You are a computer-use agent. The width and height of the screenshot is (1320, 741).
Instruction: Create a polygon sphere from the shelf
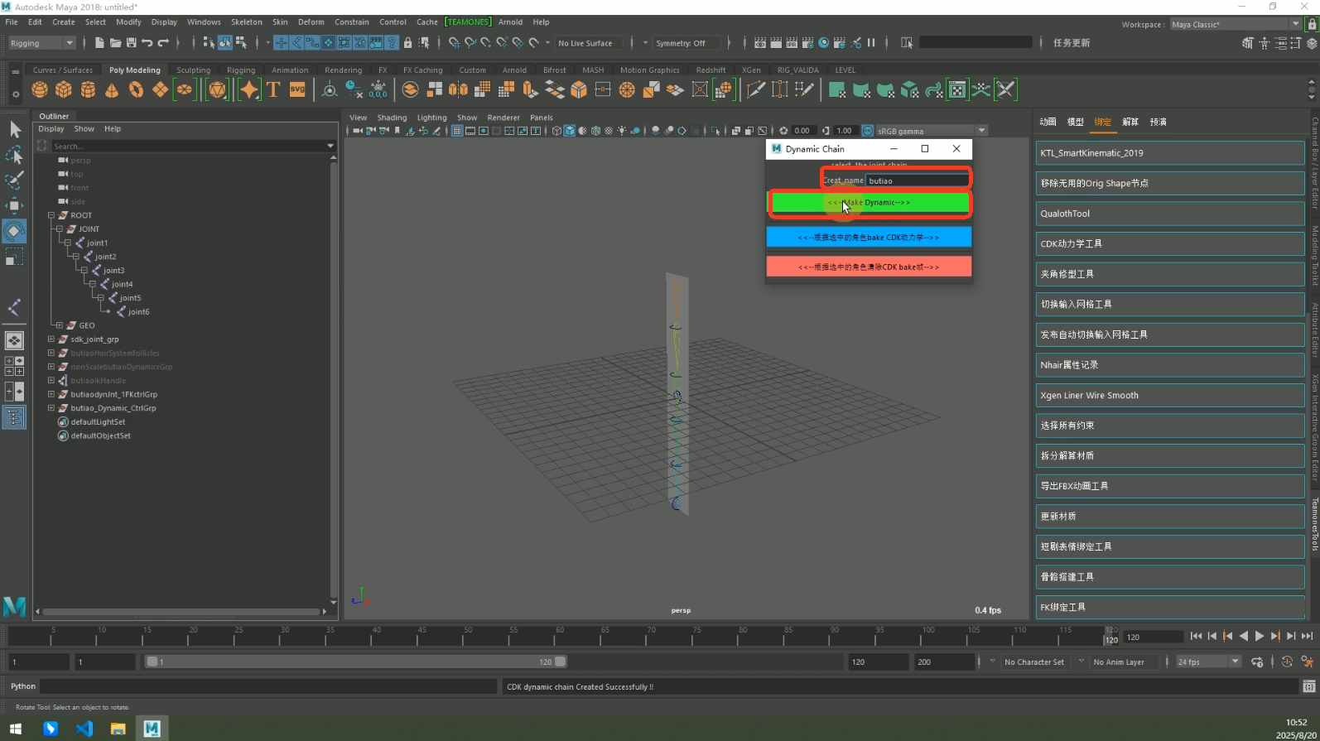(39, 89)
